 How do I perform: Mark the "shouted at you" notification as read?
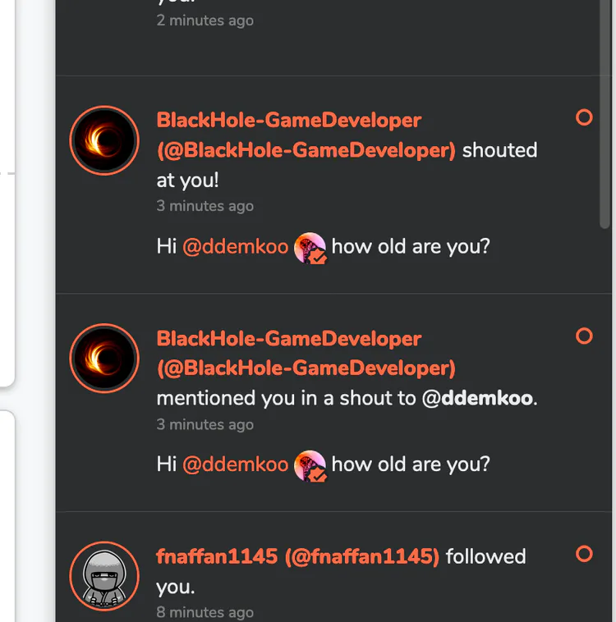click(584, 117)
